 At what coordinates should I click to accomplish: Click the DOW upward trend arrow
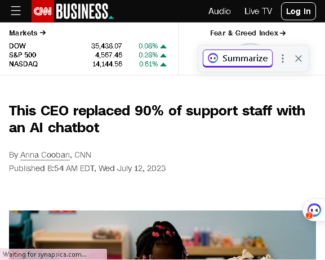click(163, 46)
